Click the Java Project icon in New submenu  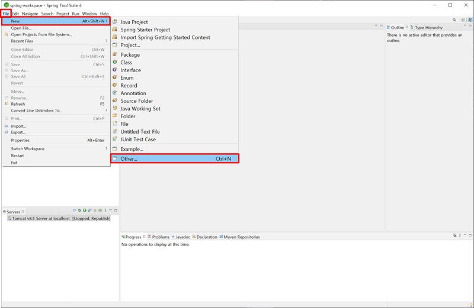[115, 22]
